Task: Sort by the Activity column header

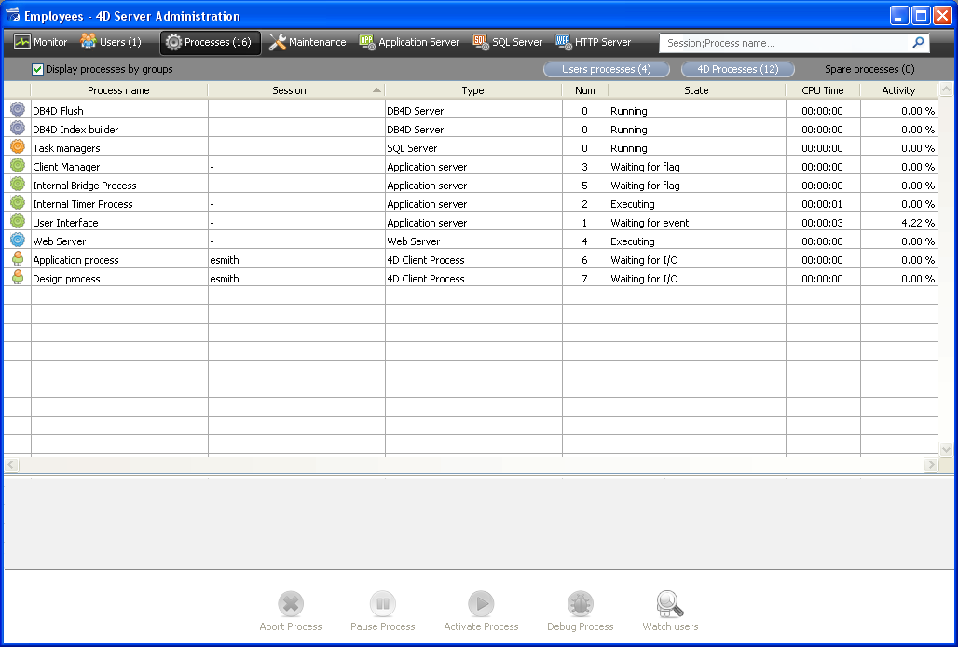Action: [898, 90]
